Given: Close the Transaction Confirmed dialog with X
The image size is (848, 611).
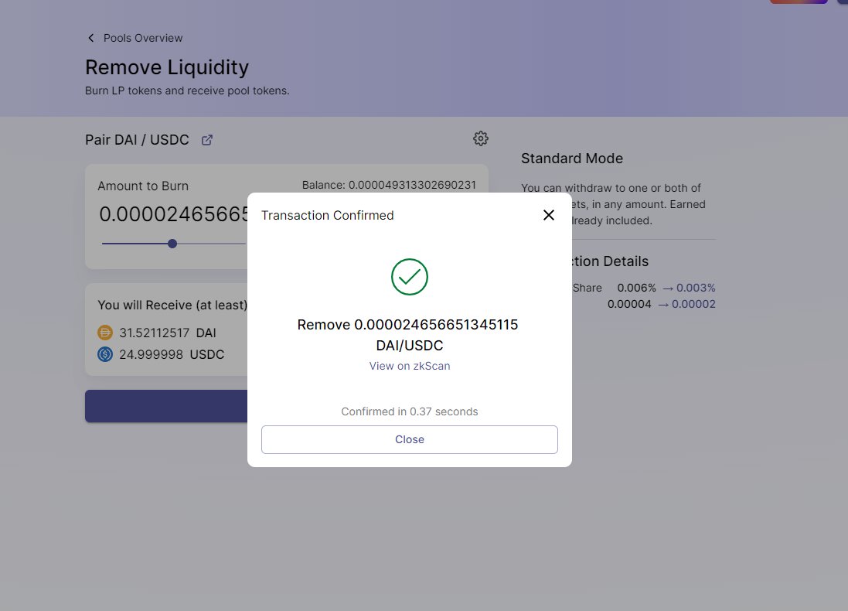Looking at the screenshot, I should click(548, 215).
